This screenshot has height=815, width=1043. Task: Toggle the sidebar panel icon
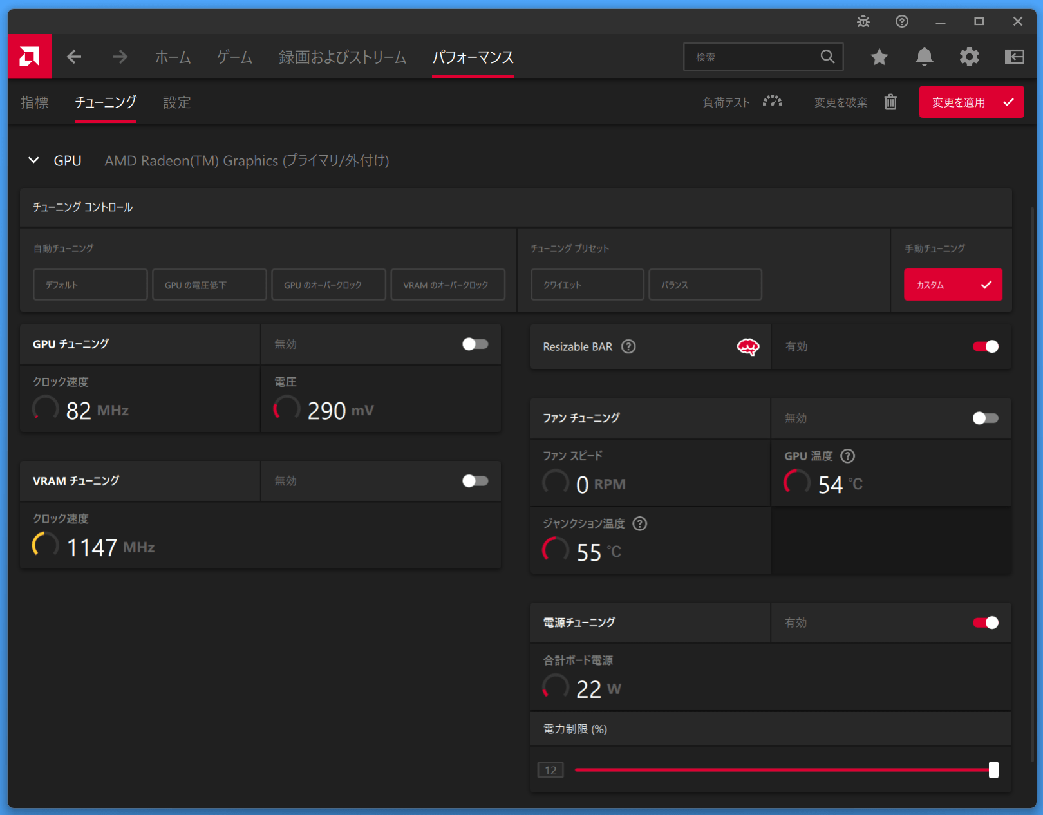click(1014, 57)
